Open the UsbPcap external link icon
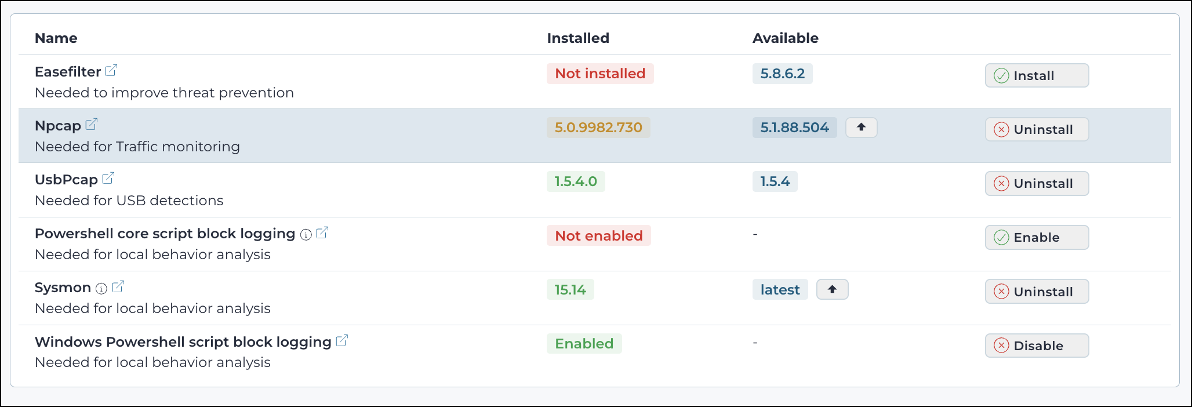Screen dimensions: 1192x407 point(108,179)
